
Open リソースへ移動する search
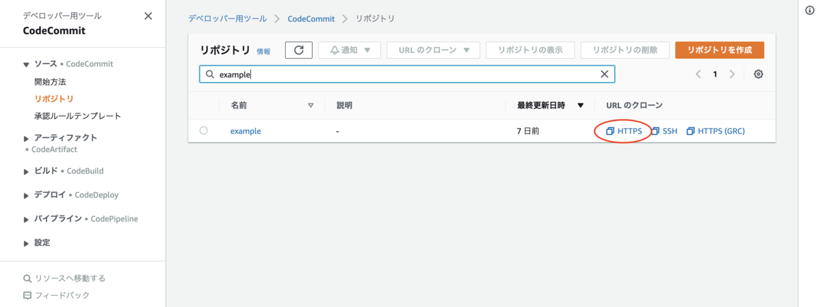64,278
